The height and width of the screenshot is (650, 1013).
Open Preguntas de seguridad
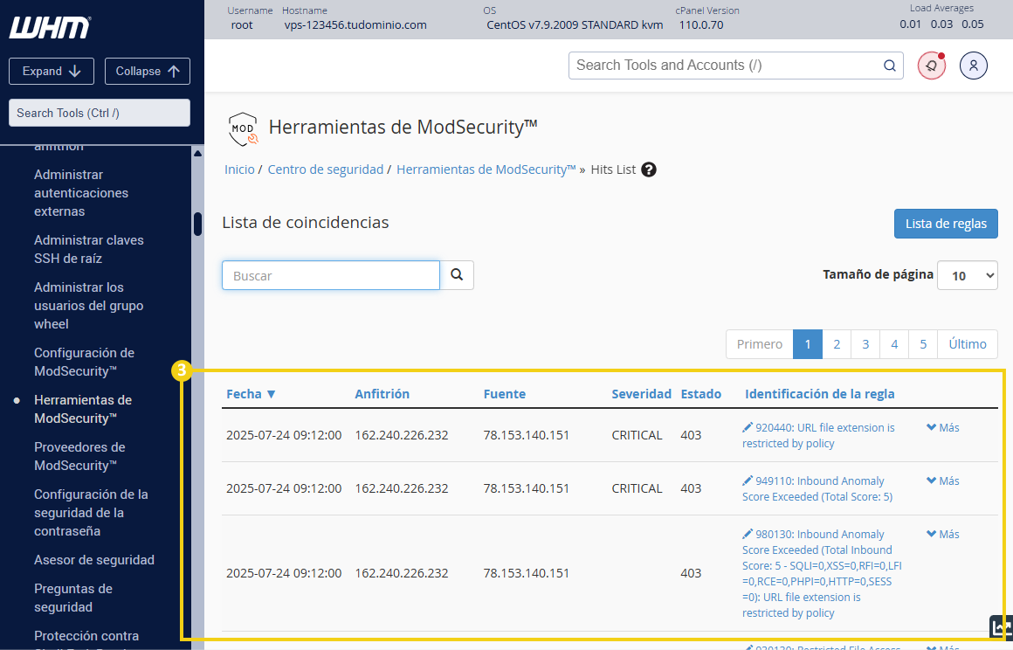pos(73,598)
